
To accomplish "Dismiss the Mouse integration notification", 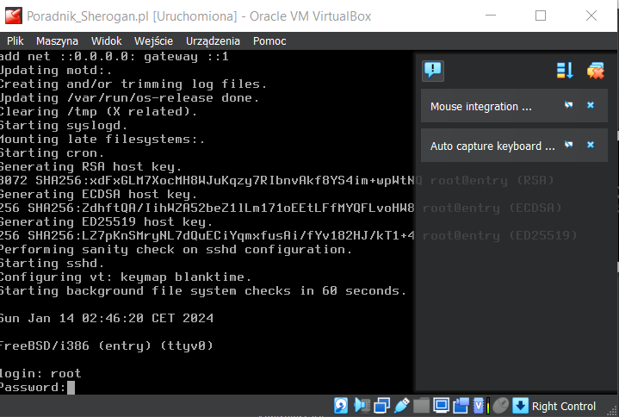I will pos(591,105).
